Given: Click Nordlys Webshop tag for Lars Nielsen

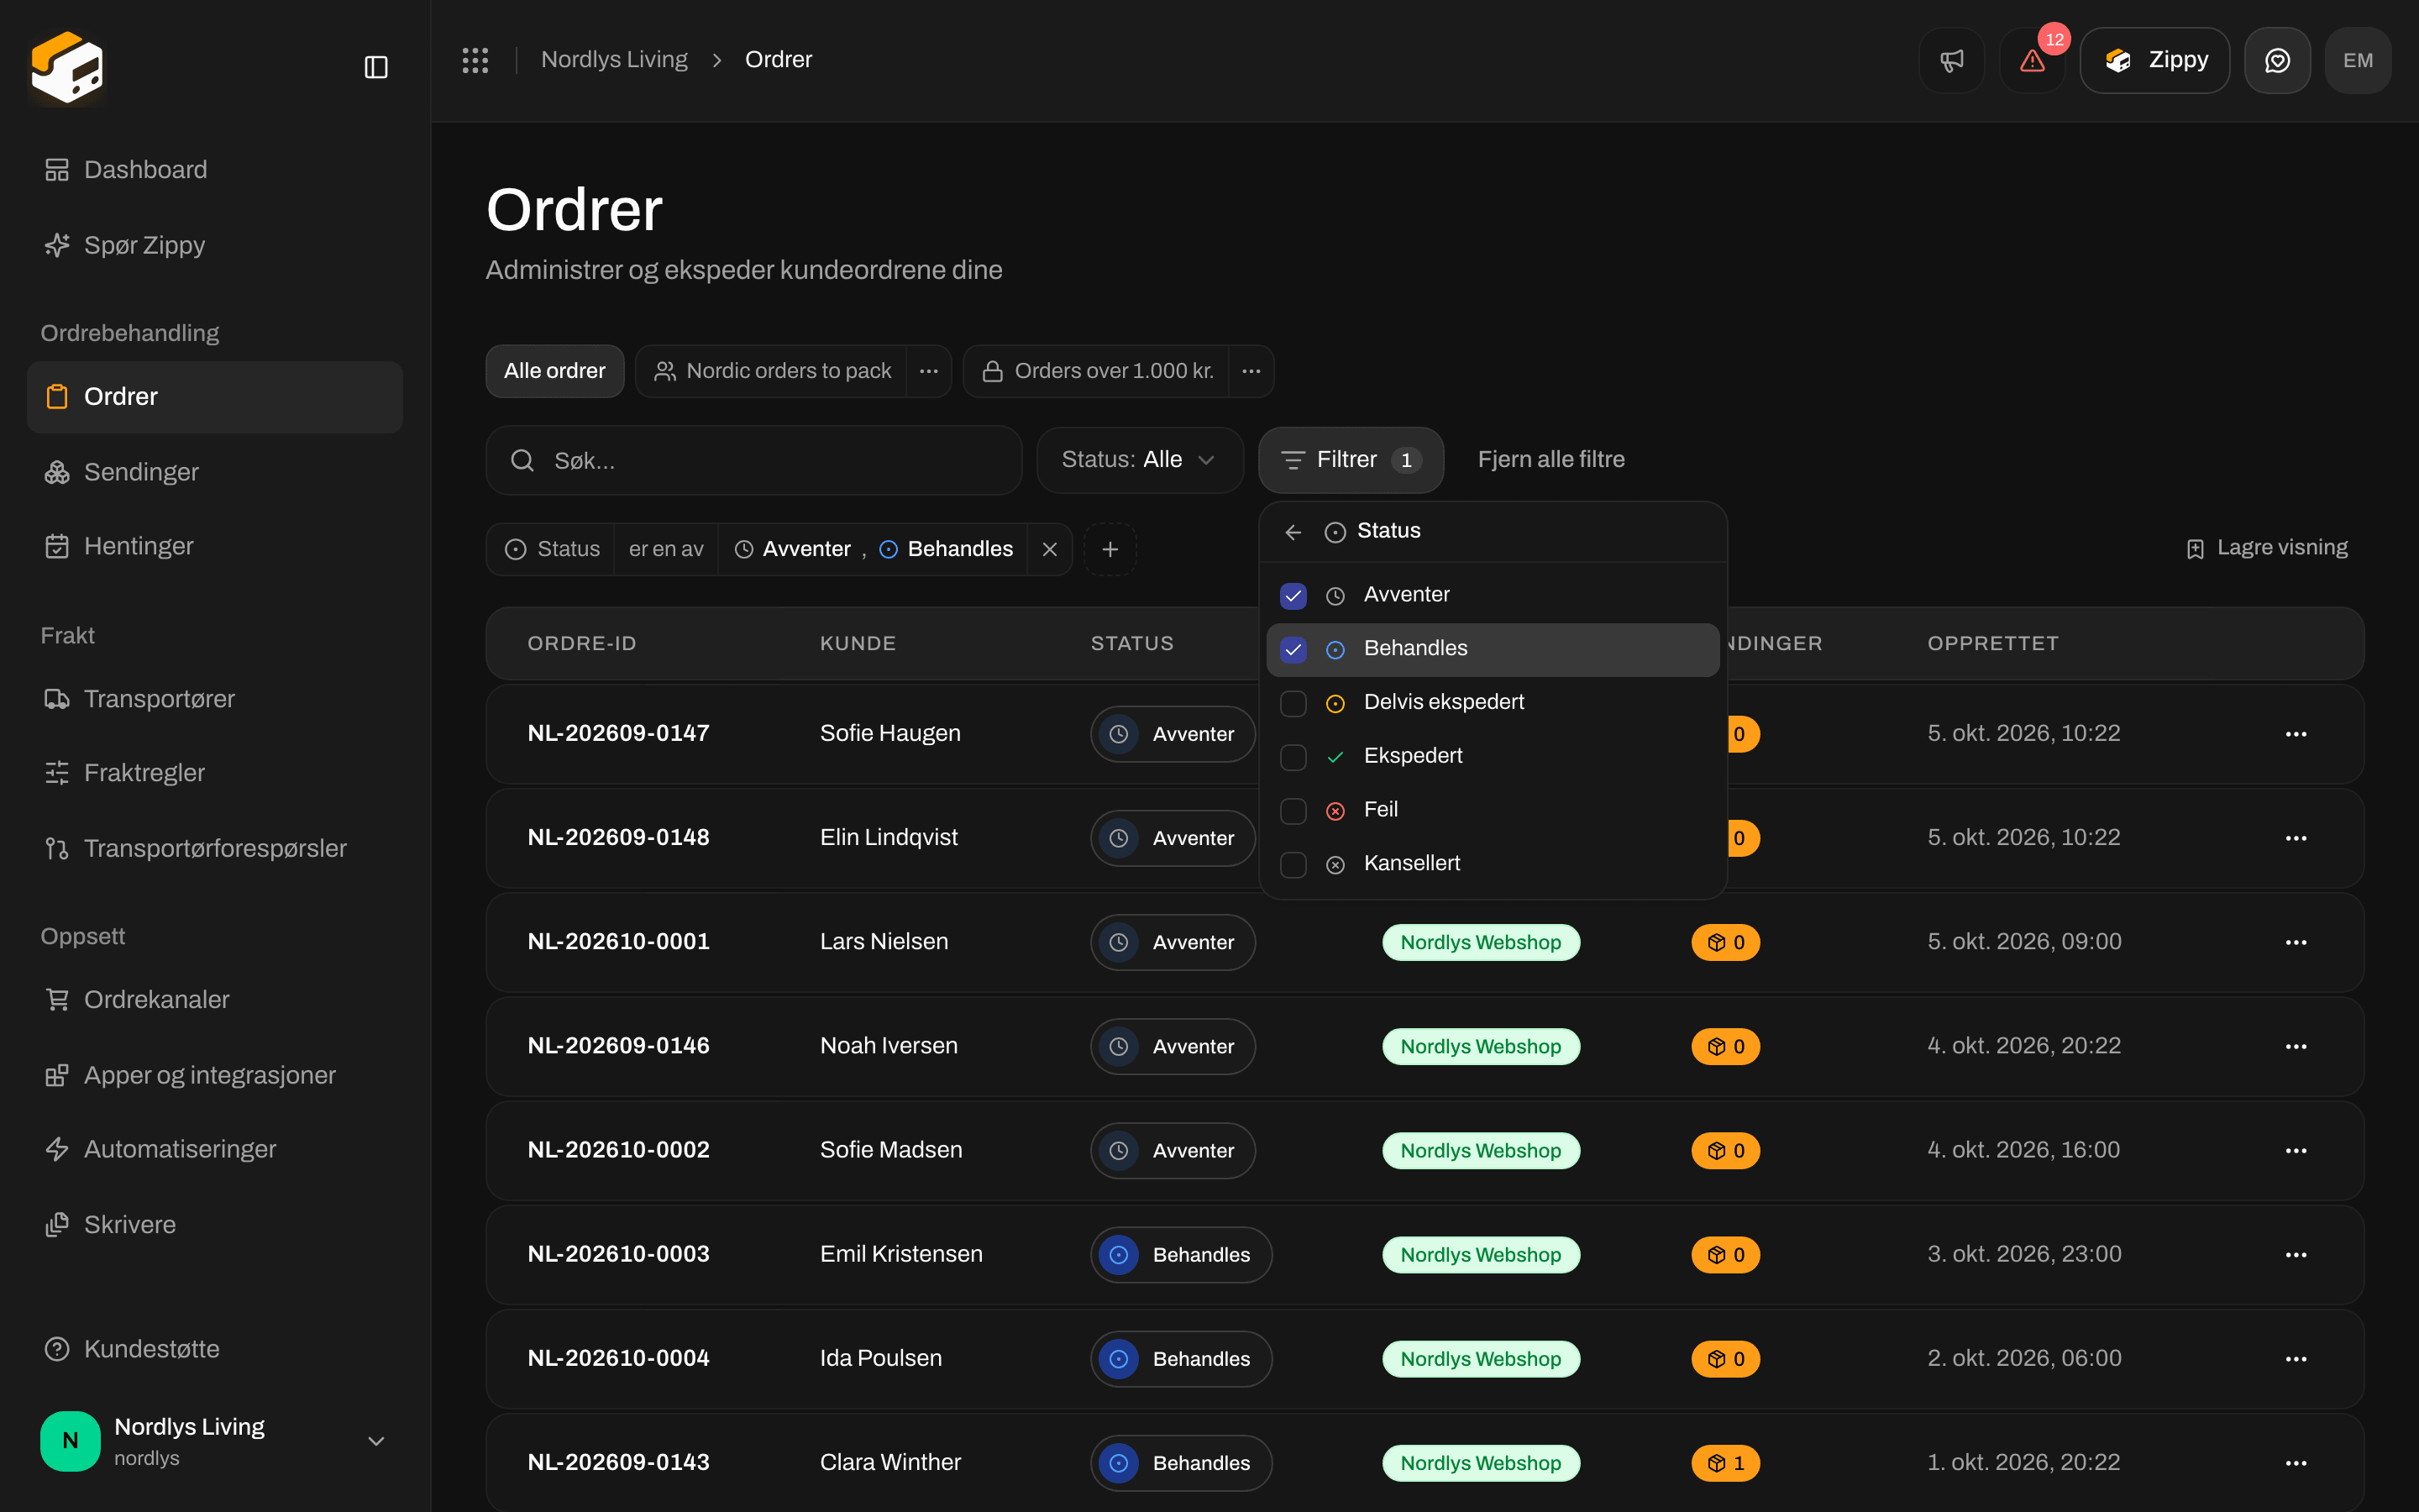Looking at the screenshot, I should click(1481, 942).
